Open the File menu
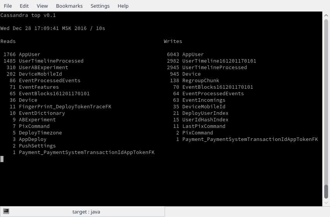 (8, 6)
